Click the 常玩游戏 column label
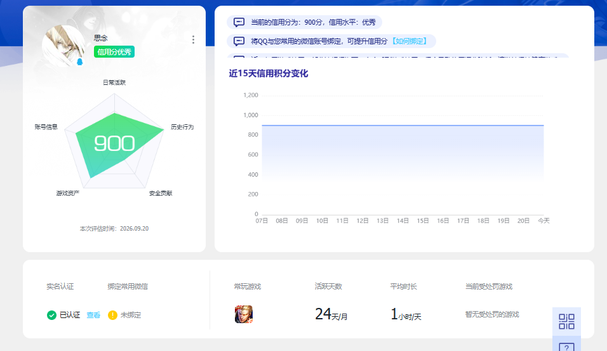The height and width of the screenshot is (351, 607). pos(248,286)
